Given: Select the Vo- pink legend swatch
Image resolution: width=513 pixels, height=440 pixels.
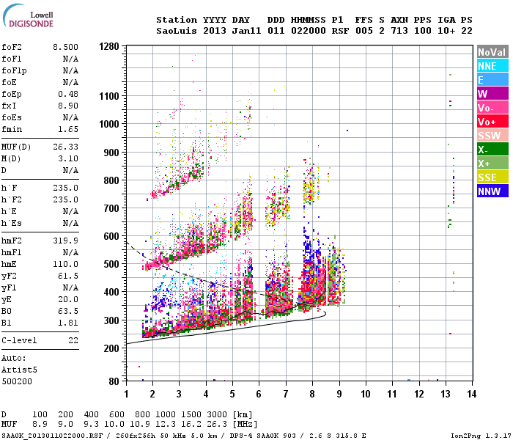Looking at the screenshot, I should click(492, 108).
